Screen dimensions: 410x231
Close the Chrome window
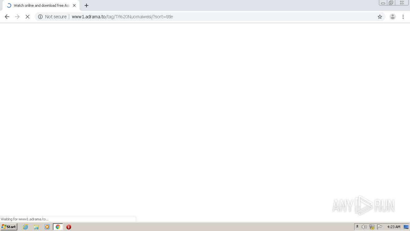point(402,3)
